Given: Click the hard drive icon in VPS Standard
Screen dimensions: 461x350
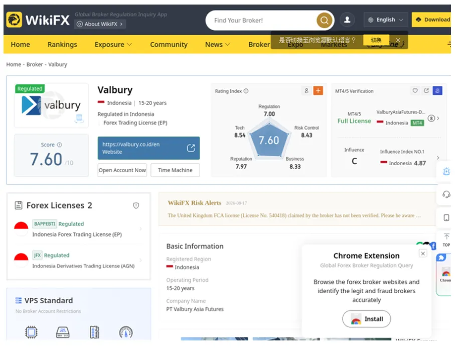Looking at the screenshot, I should point(63,332).
